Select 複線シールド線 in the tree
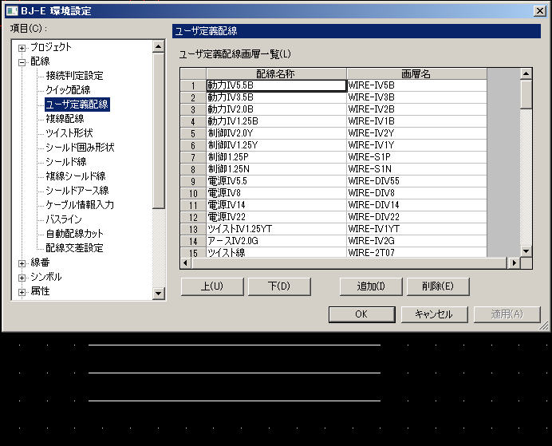Screen dimensions: 552x446 pos(75,176)
